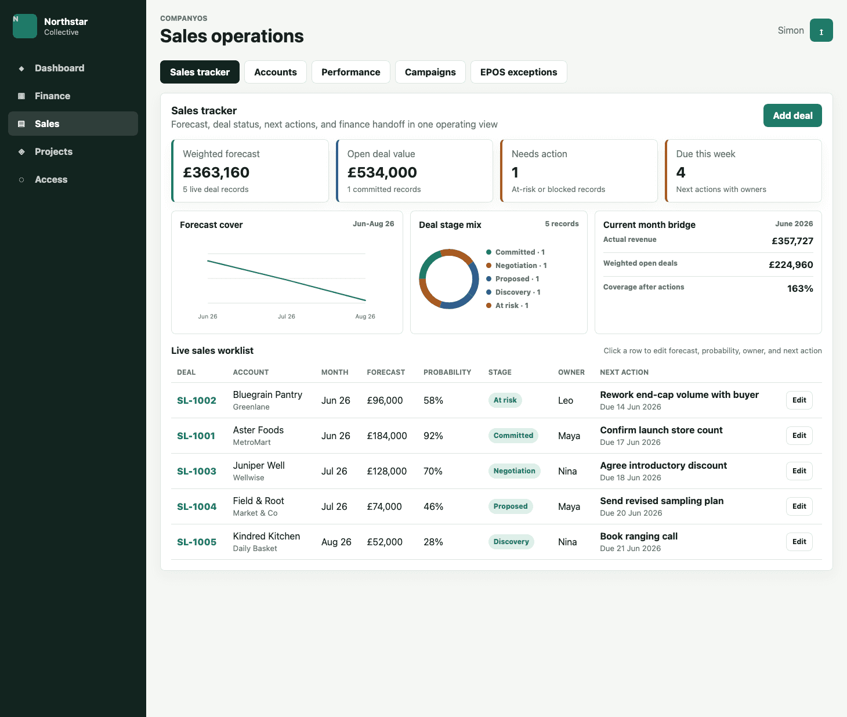Click the Proposed legend color dot

click(x=489, y=279)
